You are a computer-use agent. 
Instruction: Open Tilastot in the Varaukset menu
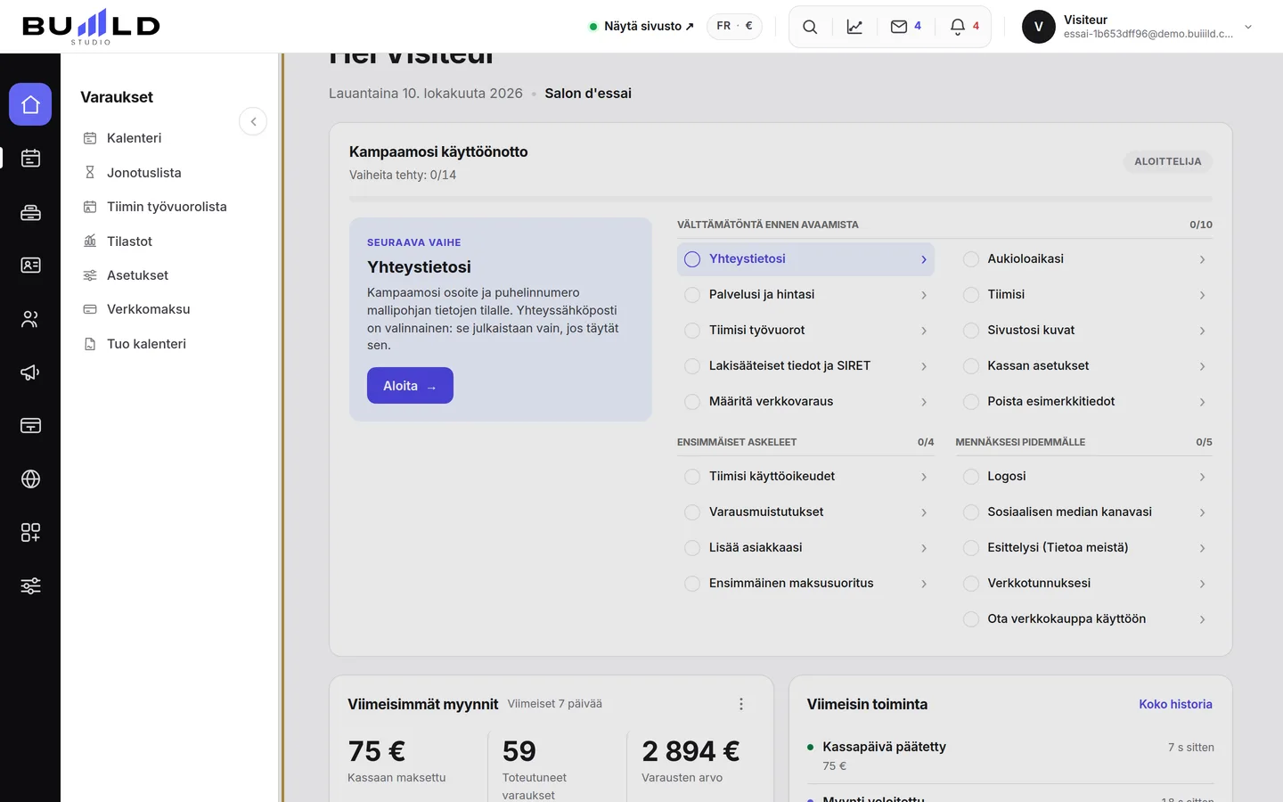coord(118,241)
